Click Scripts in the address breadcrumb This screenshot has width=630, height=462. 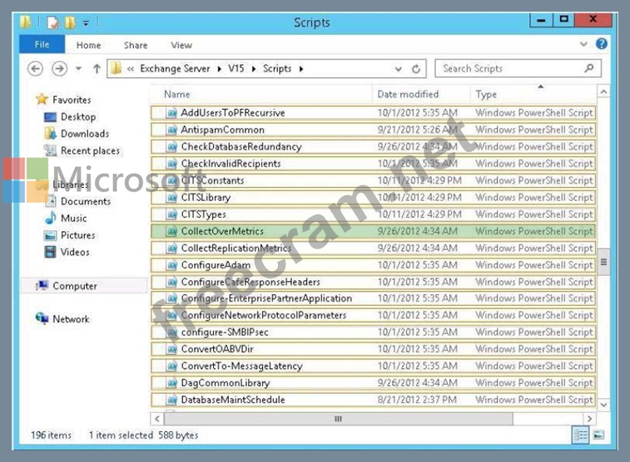pyautogui.click(x=277, y=69)
